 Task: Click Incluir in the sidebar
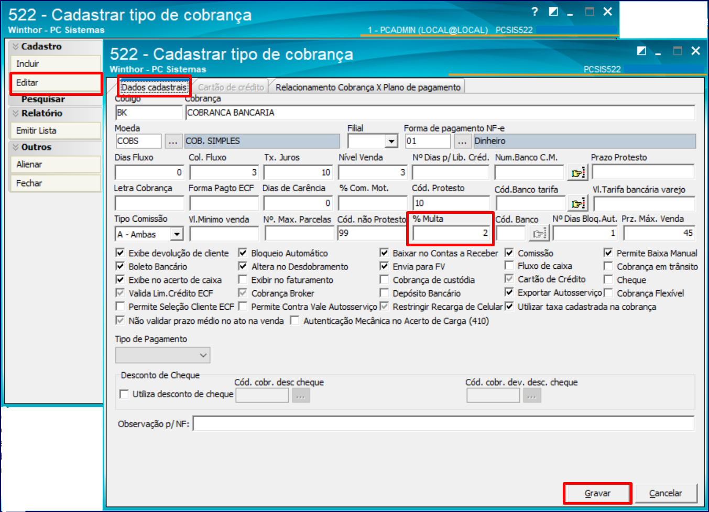pyautogui.click(x=56, y=64)
